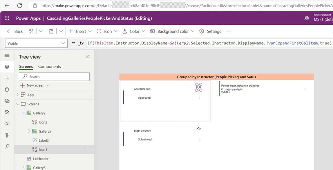Select Gallery6 in the tree

click(x=39, y=168)
